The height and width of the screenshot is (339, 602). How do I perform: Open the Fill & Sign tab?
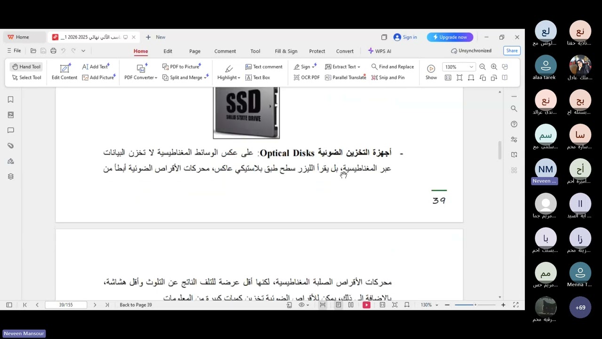point(286,51)
